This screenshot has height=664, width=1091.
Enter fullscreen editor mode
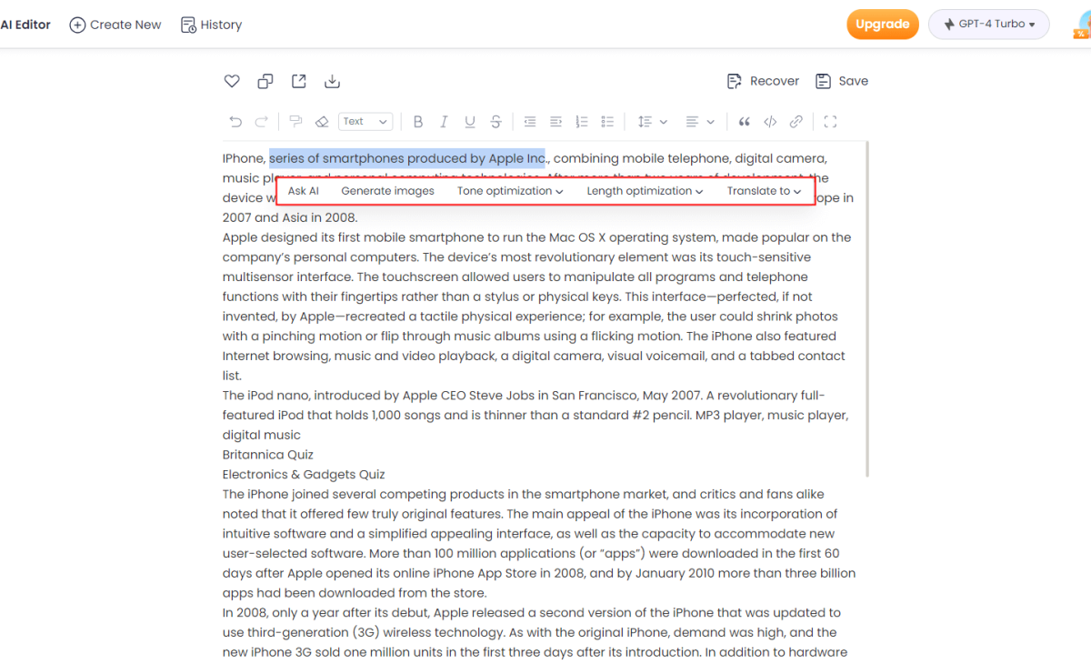click(829, 122)
